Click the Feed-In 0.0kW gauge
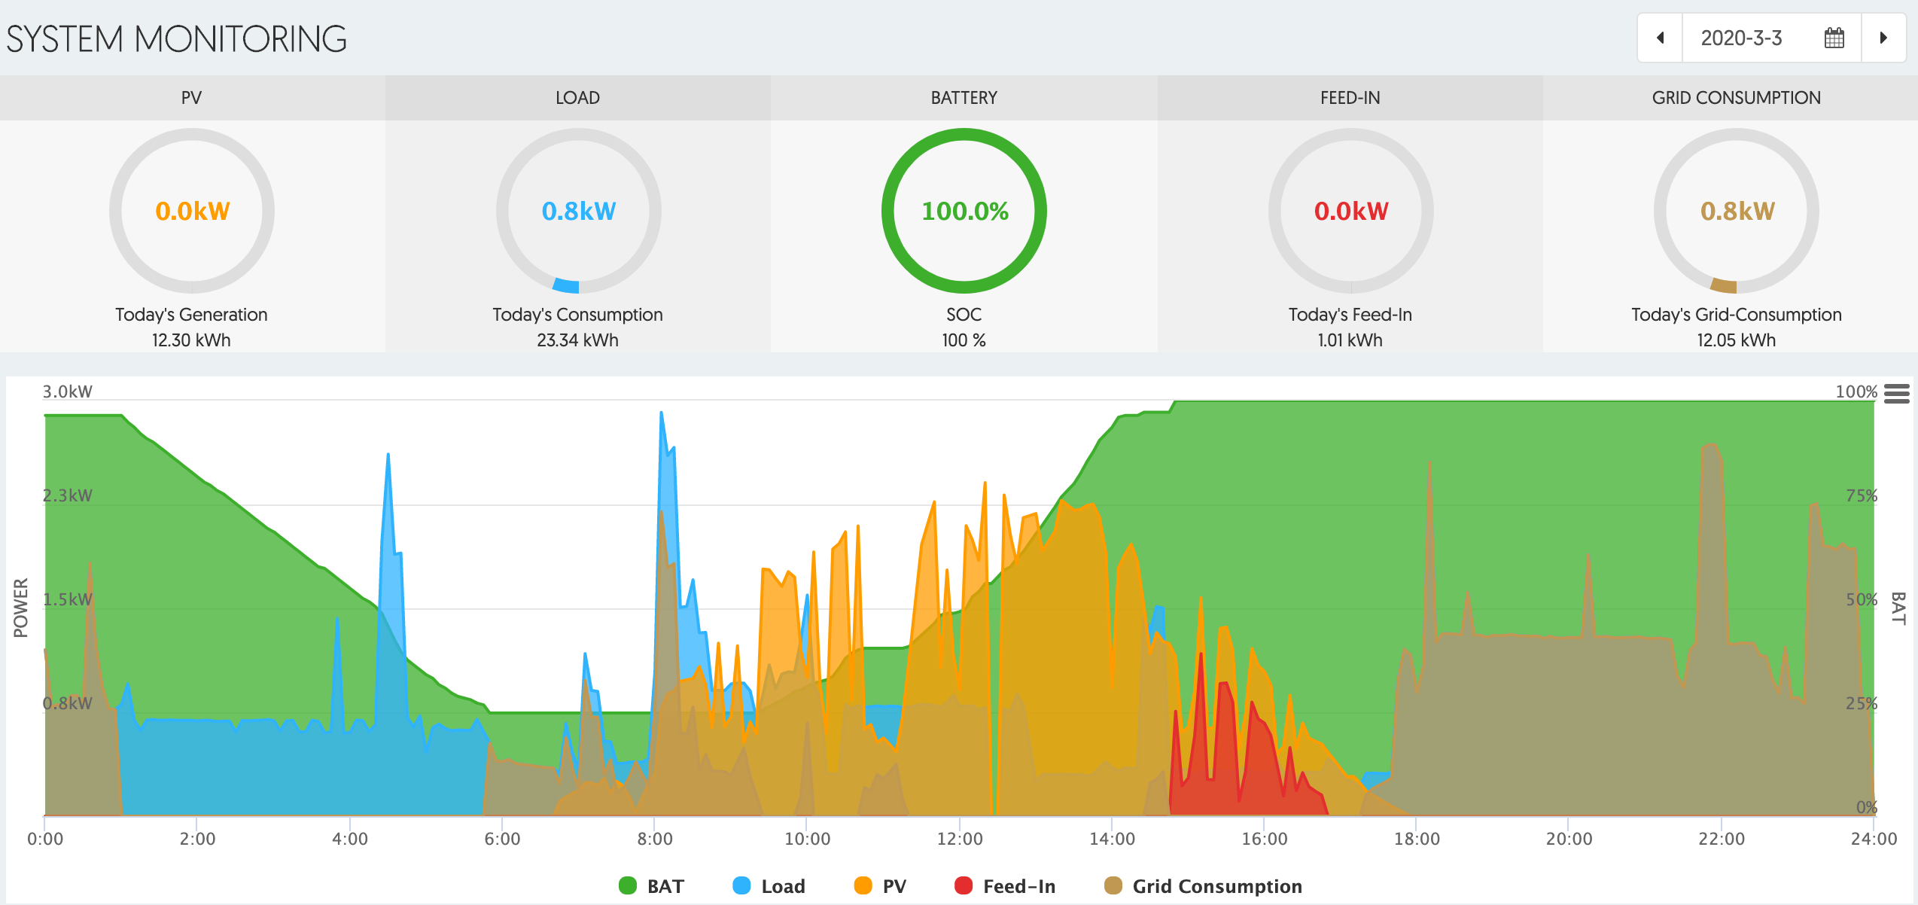 tap(1350, 211)
